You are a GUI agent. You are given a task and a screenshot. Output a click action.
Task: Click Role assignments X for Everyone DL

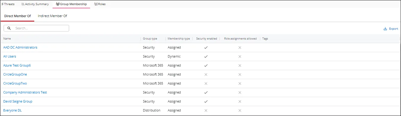click(240, 110)
